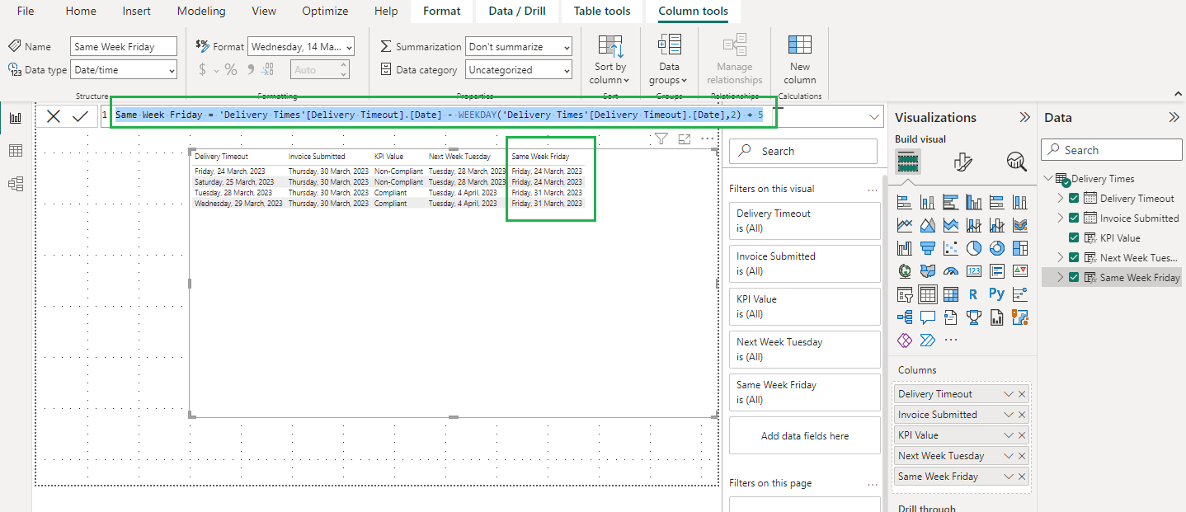This screenshot has width=1186, height=512.
Task: Choose the Donut chart visualization
Action: pyautogui.click(x=996, y=248)
